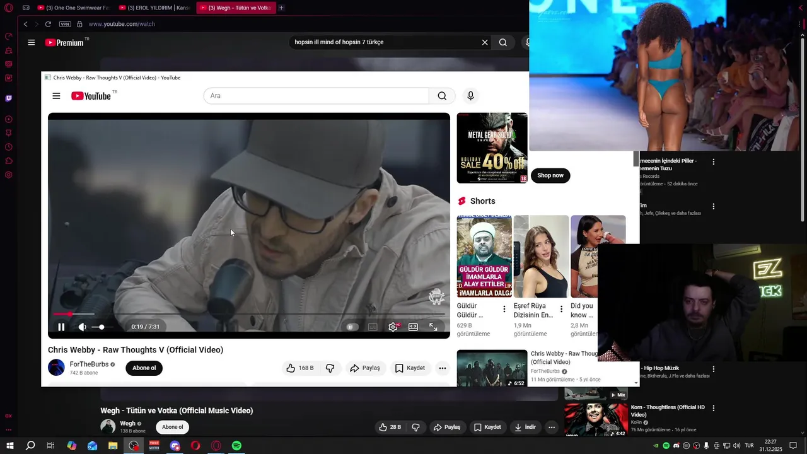Switch player to theater mode
This screenshot has height=454, width=807.
413,327
